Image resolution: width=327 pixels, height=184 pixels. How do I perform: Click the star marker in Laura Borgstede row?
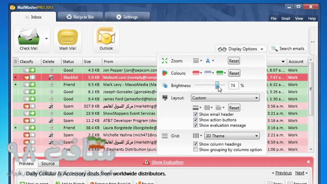[16, 128]
